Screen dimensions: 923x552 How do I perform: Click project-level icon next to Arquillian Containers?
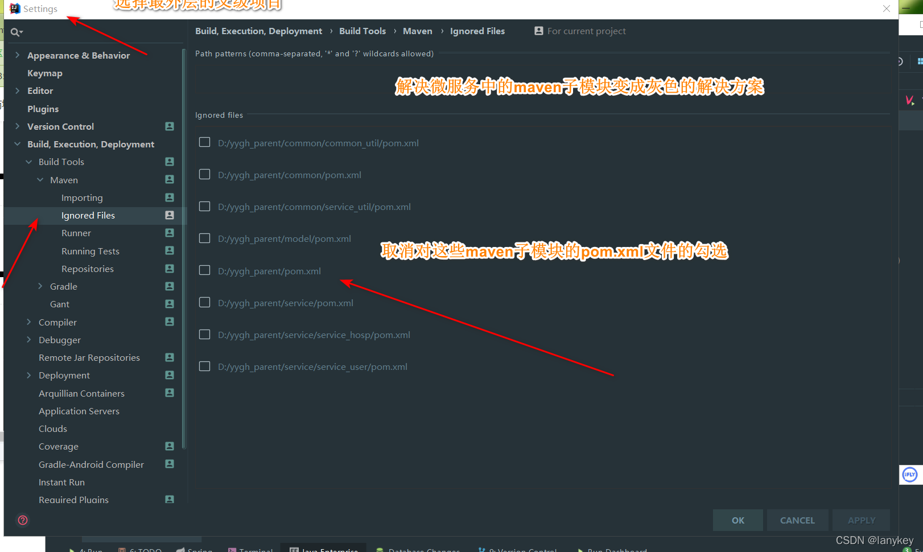pyautogui.click(x=170, y=393)
